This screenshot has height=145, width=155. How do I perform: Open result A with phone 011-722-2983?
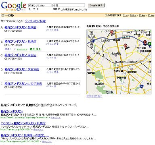coord(20,27)
